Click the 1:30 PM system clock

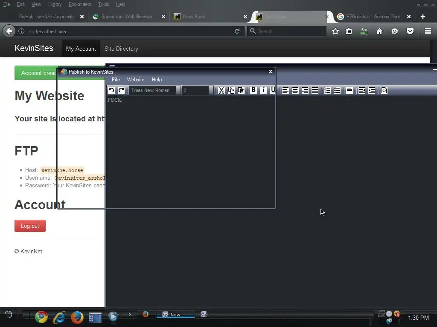418,318
